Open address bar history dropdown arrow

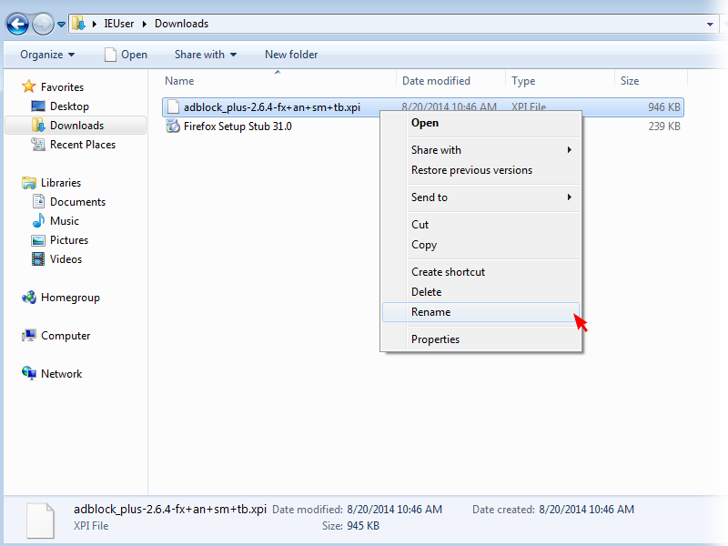[710, 25]
